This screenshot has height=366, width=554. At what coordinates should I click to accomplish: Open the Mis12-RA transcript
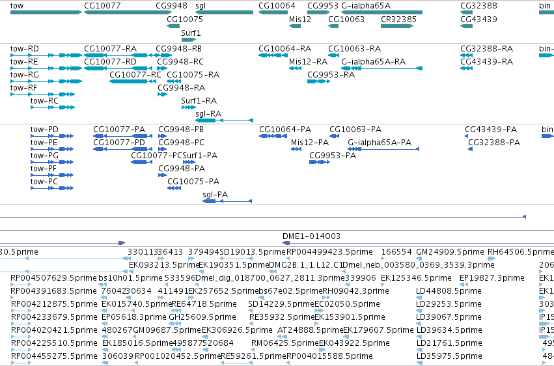(295, 68)
